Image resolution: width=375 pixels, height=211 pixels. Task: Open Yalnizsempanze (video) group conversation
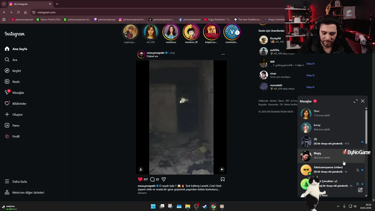tap(332, 170)
